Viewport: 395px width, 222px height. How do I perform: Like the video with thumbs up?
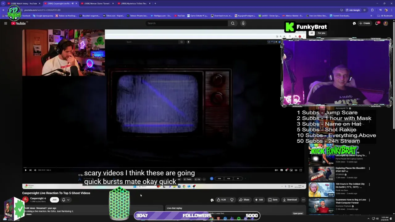click(x=221, y=200)
